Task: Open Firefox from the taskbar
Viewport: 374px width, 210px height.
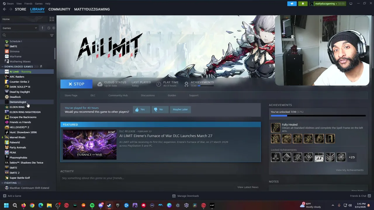Action: 23,205
